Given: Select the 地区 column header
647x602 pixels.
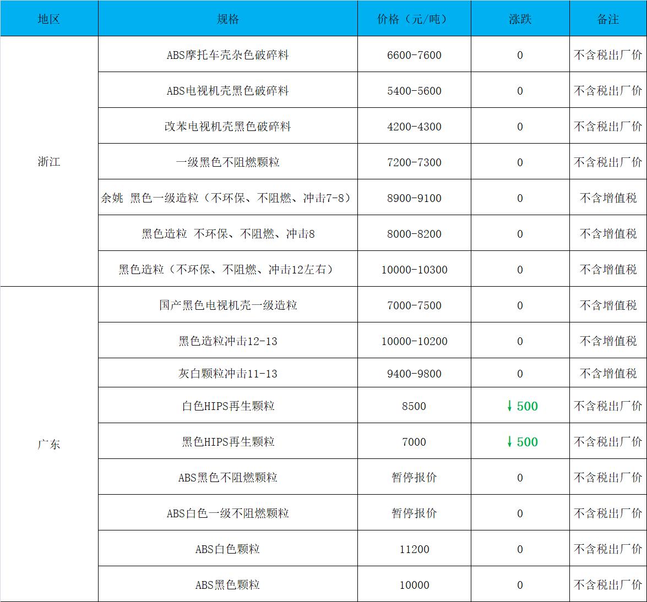Looking at the screenshot, I should coord(49,19).
